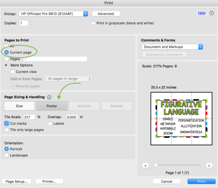
Task: Go to previous preview page arrow
Action: tap(145, 165)
